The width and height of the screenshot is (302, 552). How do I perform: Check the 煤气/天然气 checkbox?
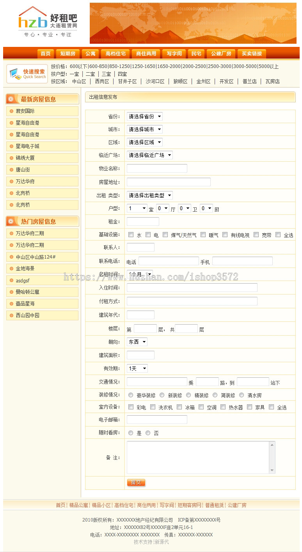165,235
